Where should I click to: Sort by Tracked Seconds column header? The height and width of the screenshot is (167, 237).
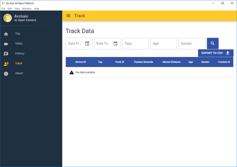tap(143, 62)
